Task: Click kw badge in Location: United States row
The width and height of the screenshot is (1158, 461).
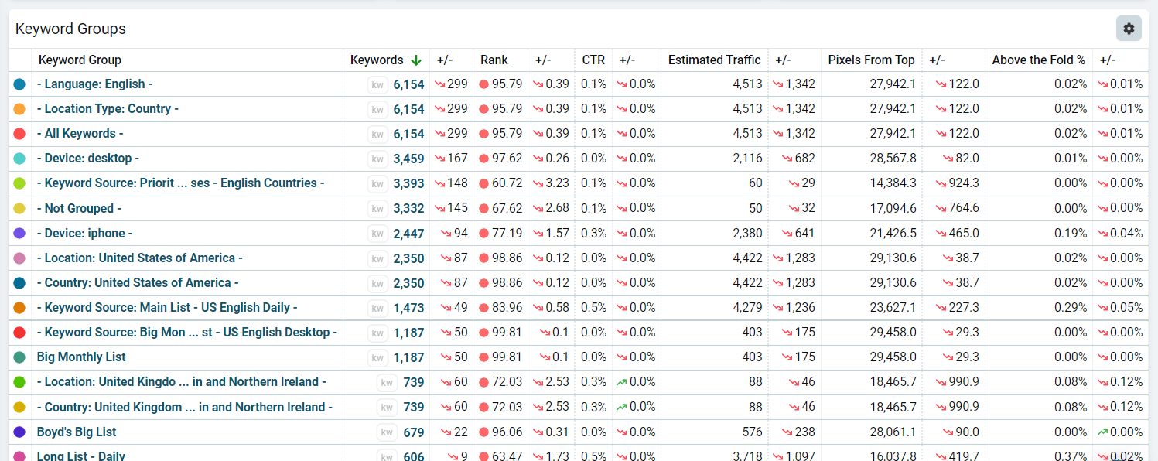Action: (377, 258)
